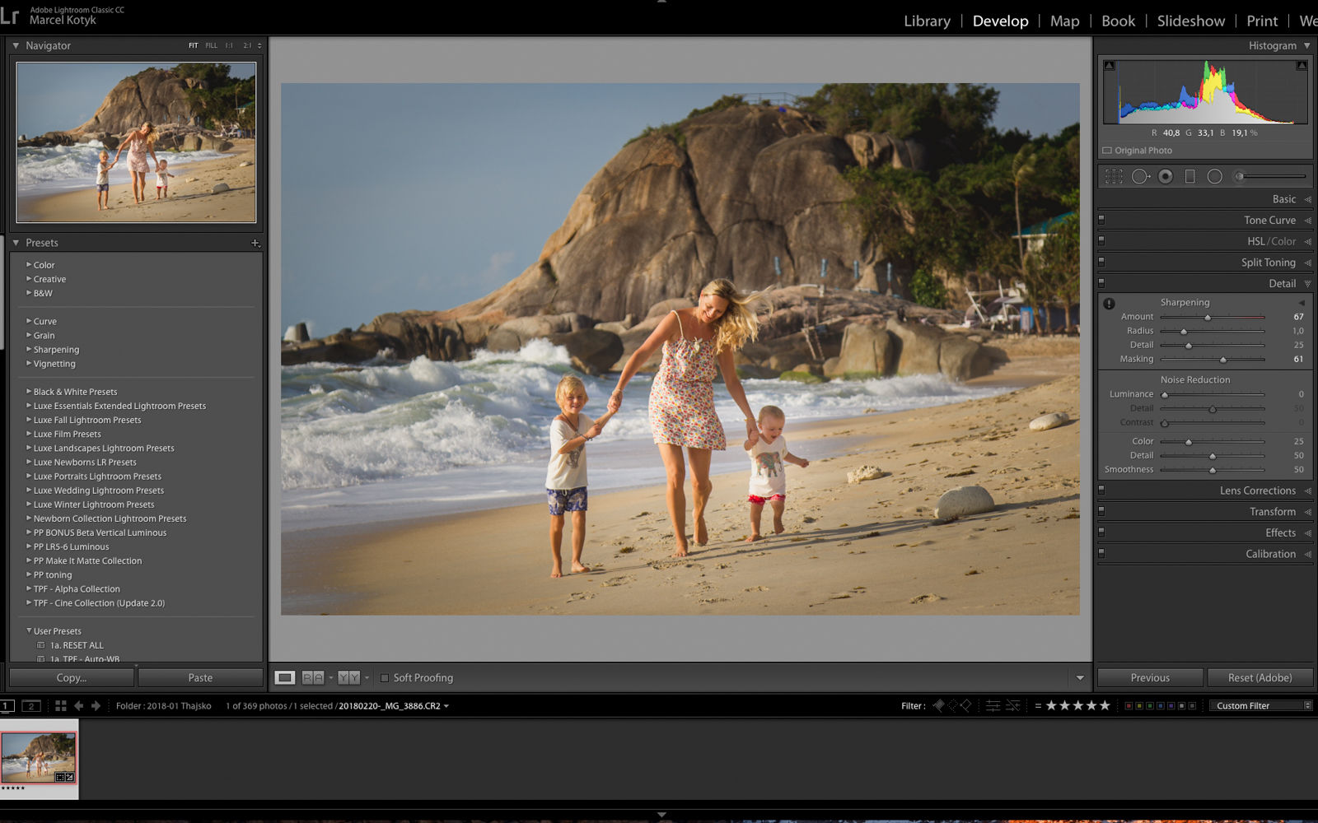The height and width of the screenshot is (823, 1318).
Task: Switch to Before/After RA view
Action: click(313, 677)
